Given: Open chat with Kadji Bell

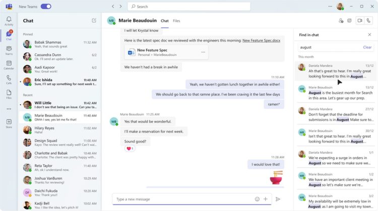Looking at the screenshot, I should tap(60, 205).
